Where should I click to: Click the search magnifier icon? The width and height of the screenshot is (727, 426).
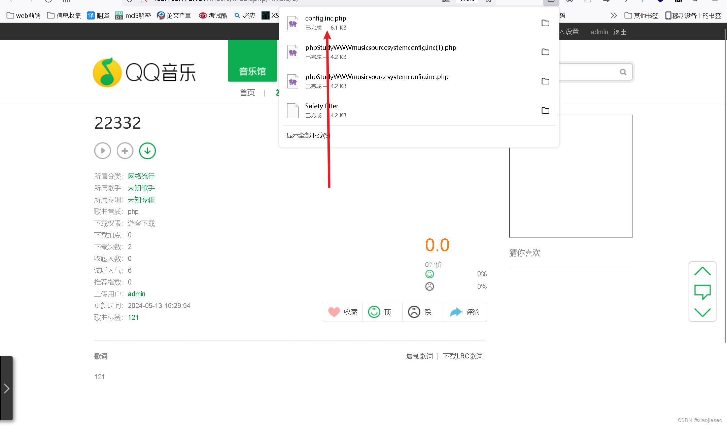[623, 72]
